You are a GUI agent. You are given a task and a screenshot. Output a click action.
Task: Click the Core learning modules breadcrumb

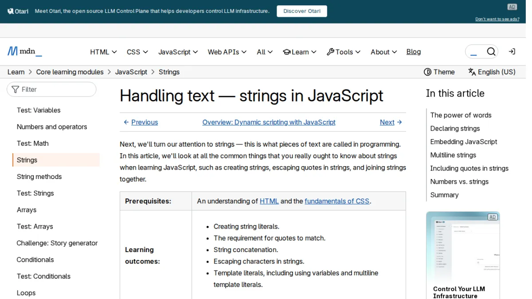point(70,72)
